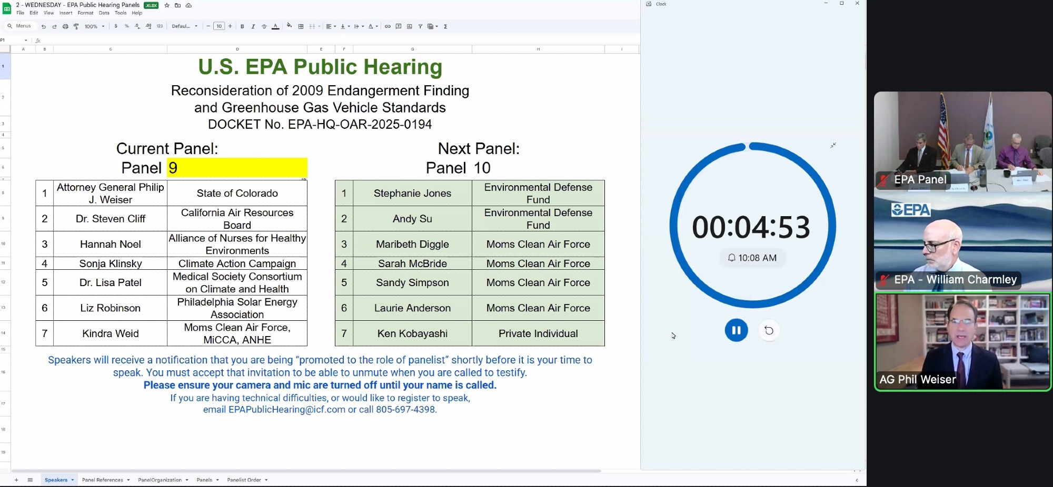Click the functions sigma icon

[x=445, y=26]
